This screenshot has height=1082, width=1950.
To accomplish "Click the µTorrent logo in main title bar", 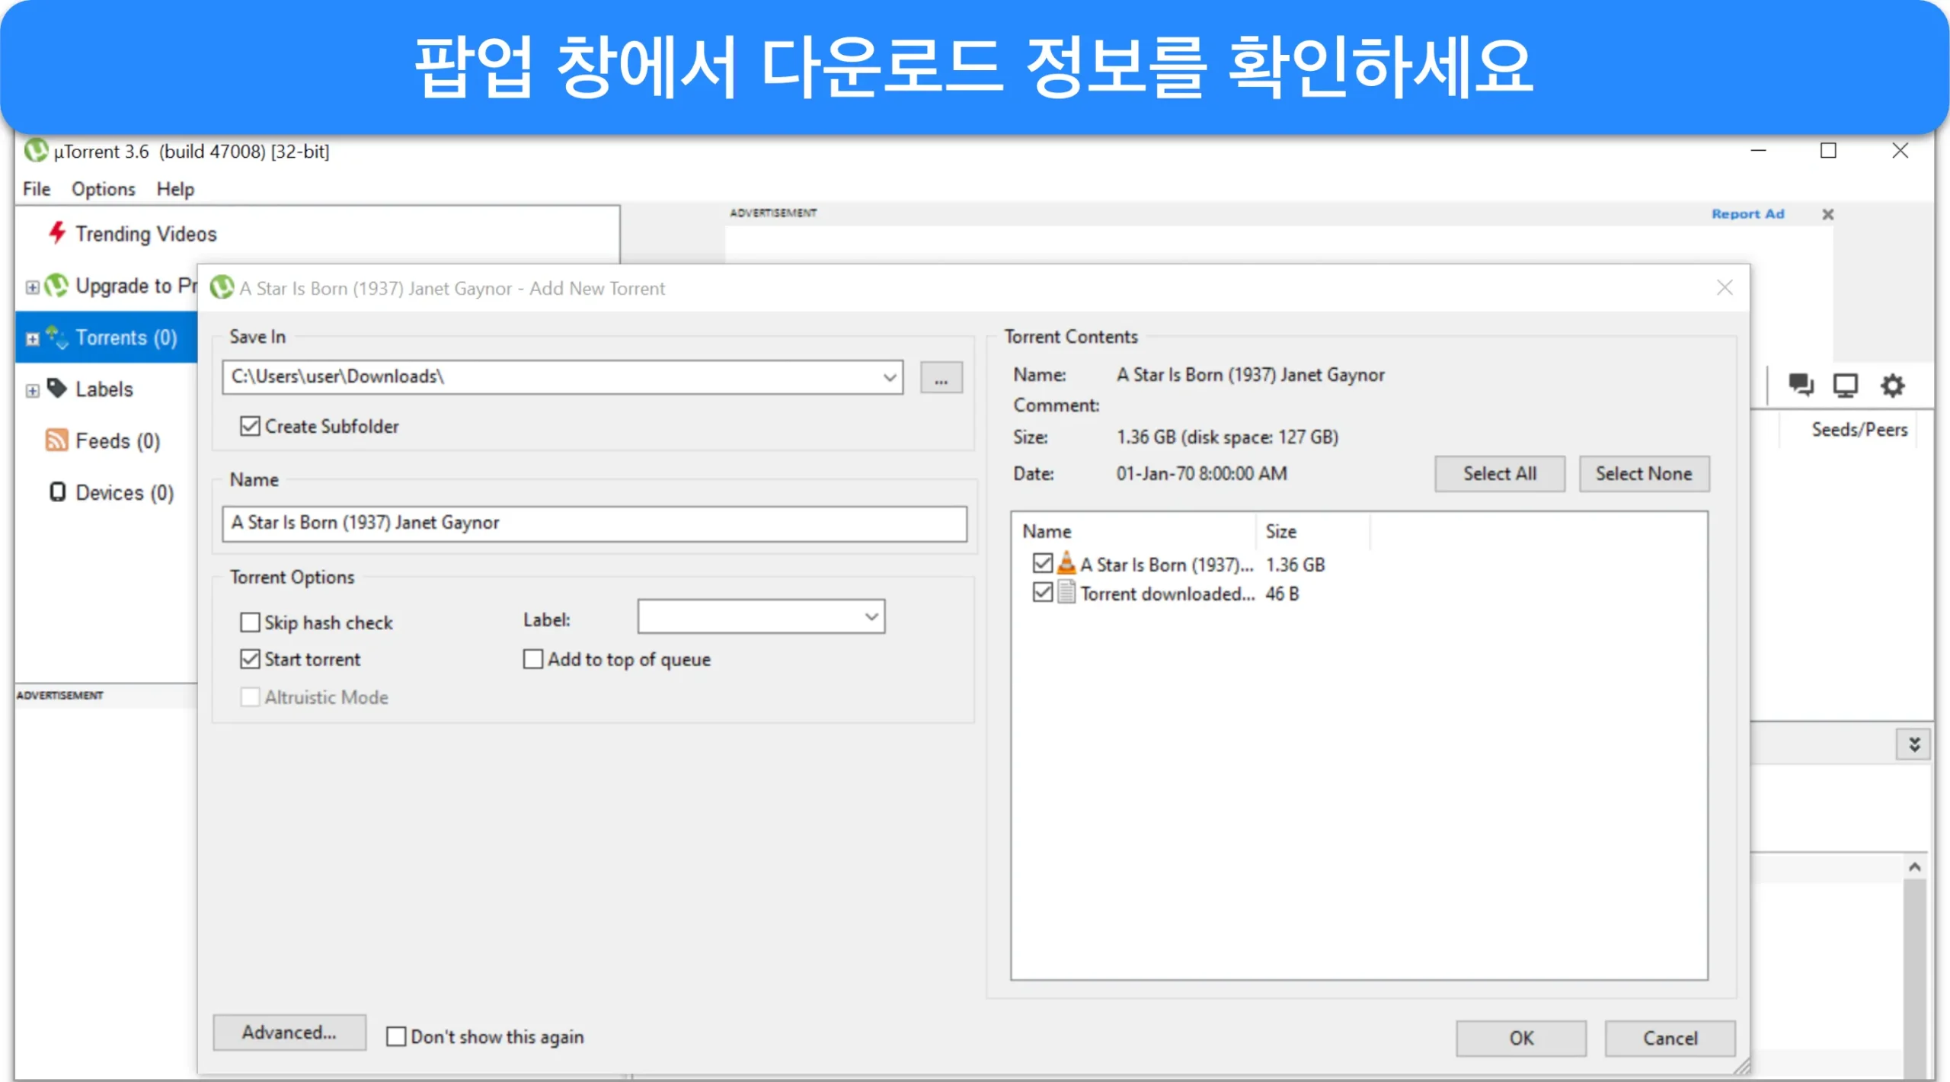I will pyautogui.click(x=36, y=150).
